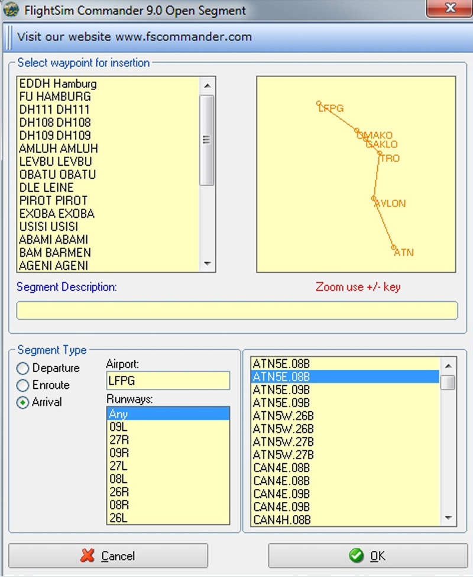This screenshot has height=577, width=473.
Task: Select waypoint AGENI AGENI
Action: pyautogui.click(x=108, y=265)
